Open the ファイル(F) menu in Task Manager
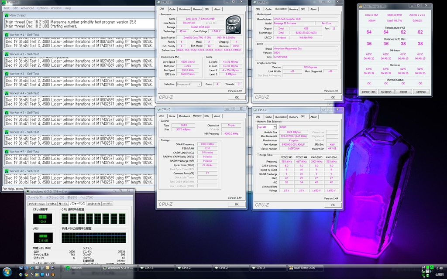This screenshot has width=447, height=279. pyautogui.click(x=36, y=197)
